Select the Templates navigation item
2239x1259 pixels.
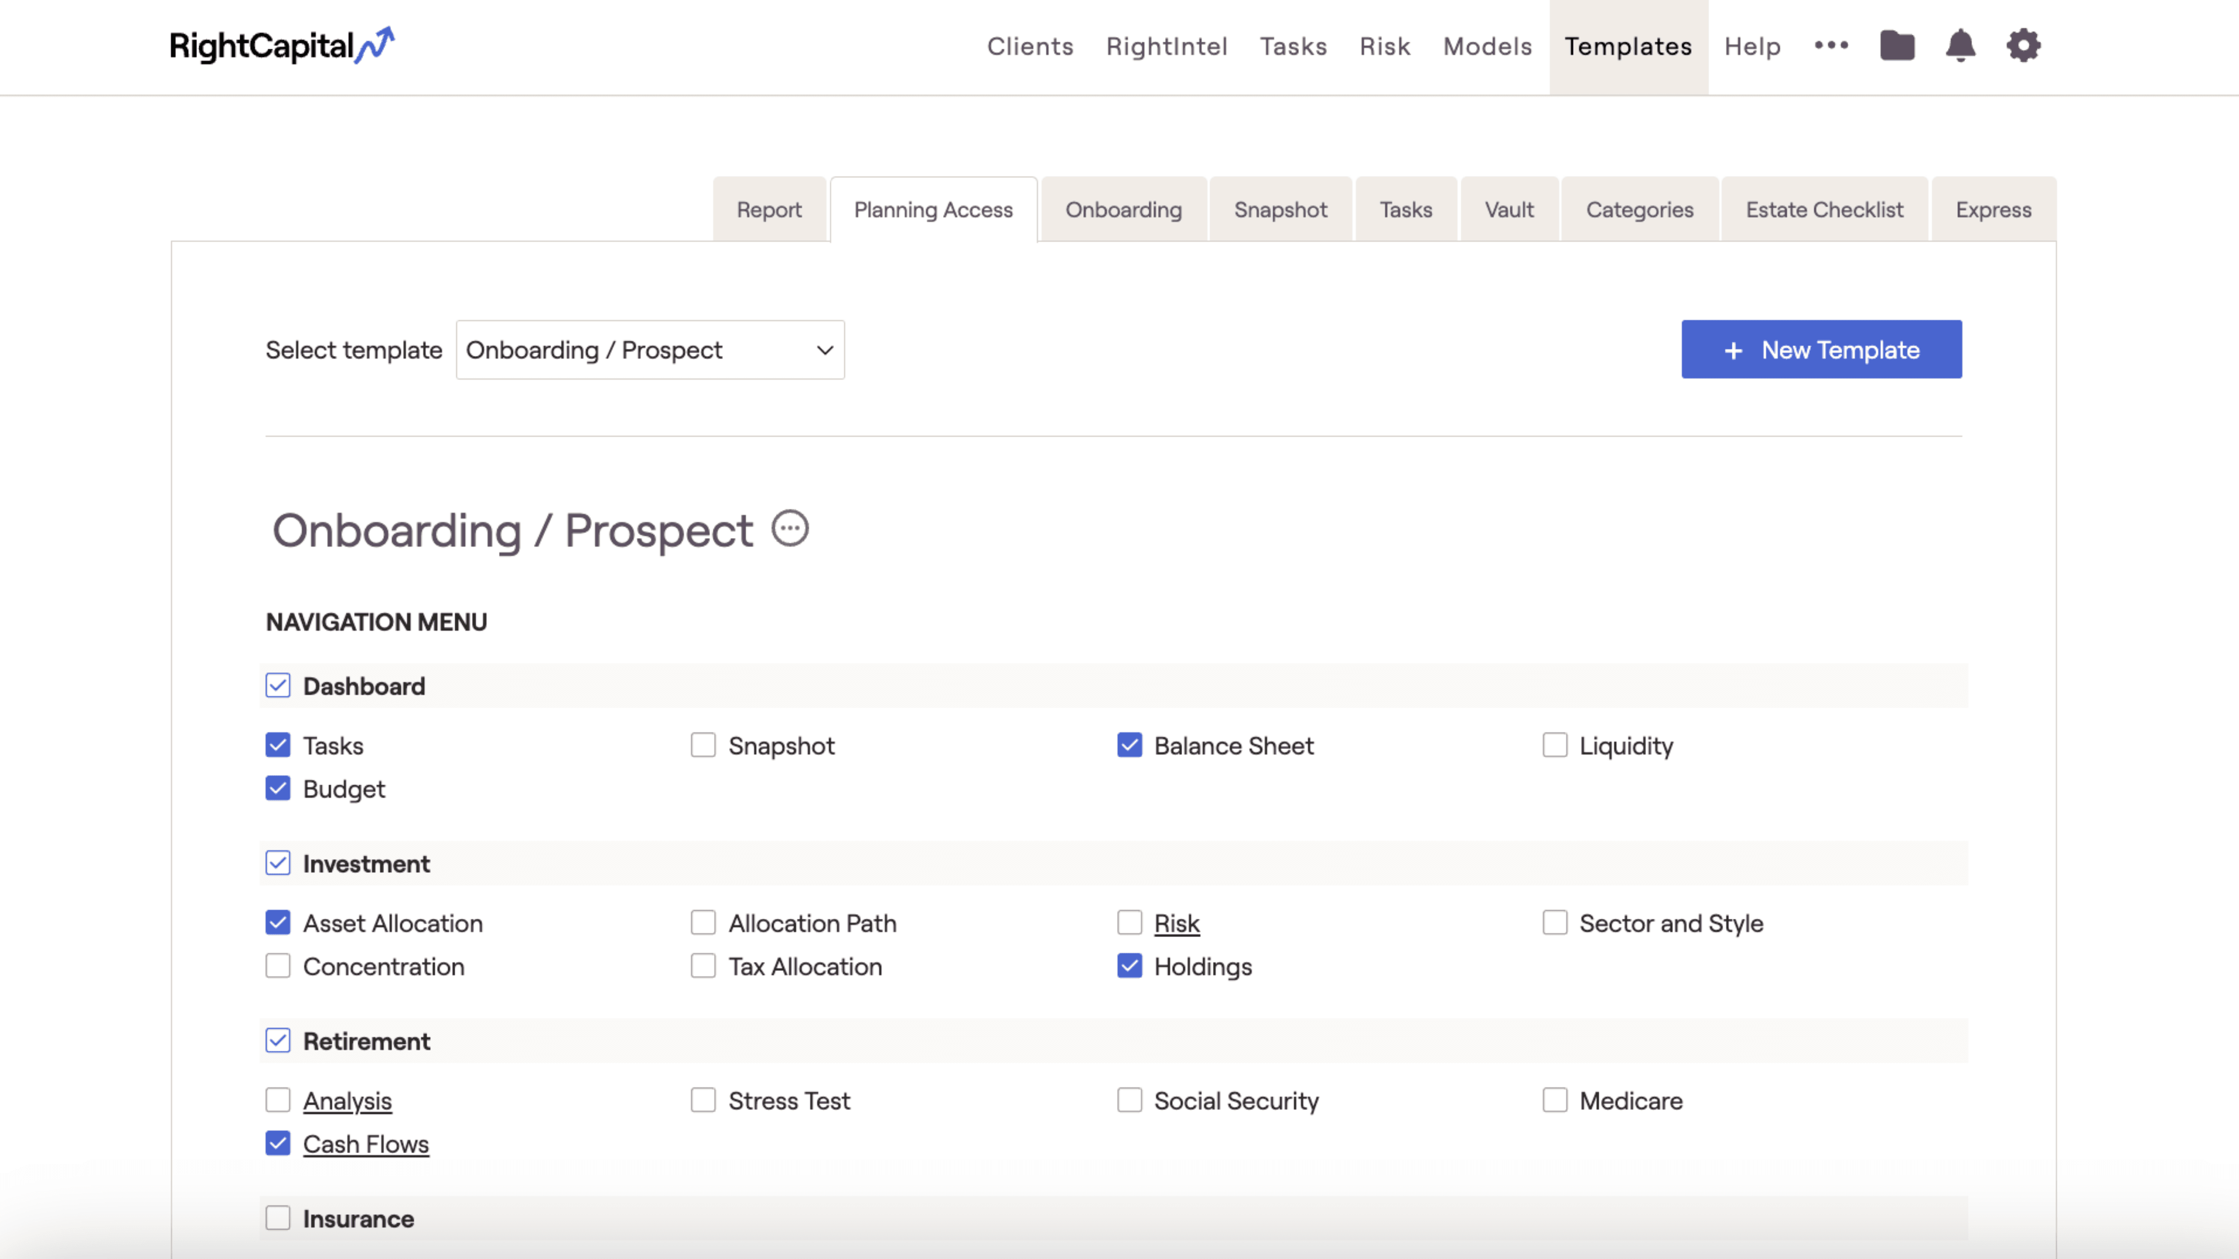click(x=1628, y=46)
